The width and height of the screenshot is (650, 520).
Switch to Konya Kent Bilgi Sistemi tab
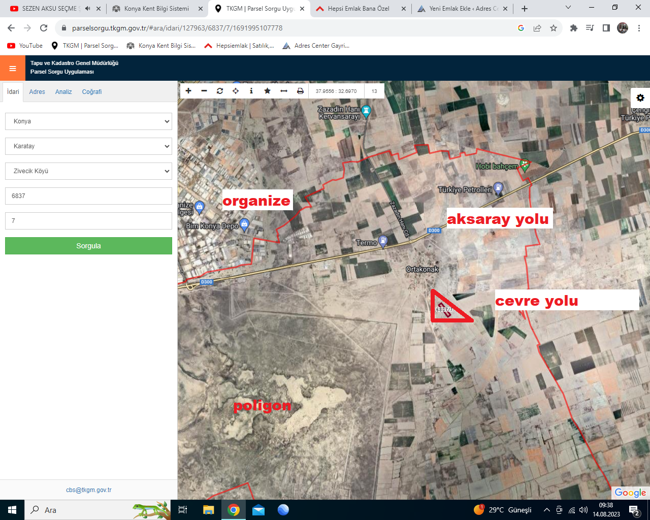point(156,9)
